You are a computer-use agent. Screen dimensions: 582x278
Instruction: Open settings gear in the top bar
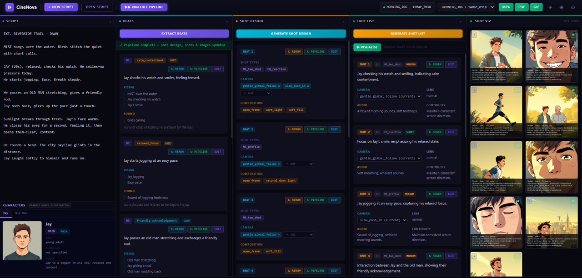[573, 7]
